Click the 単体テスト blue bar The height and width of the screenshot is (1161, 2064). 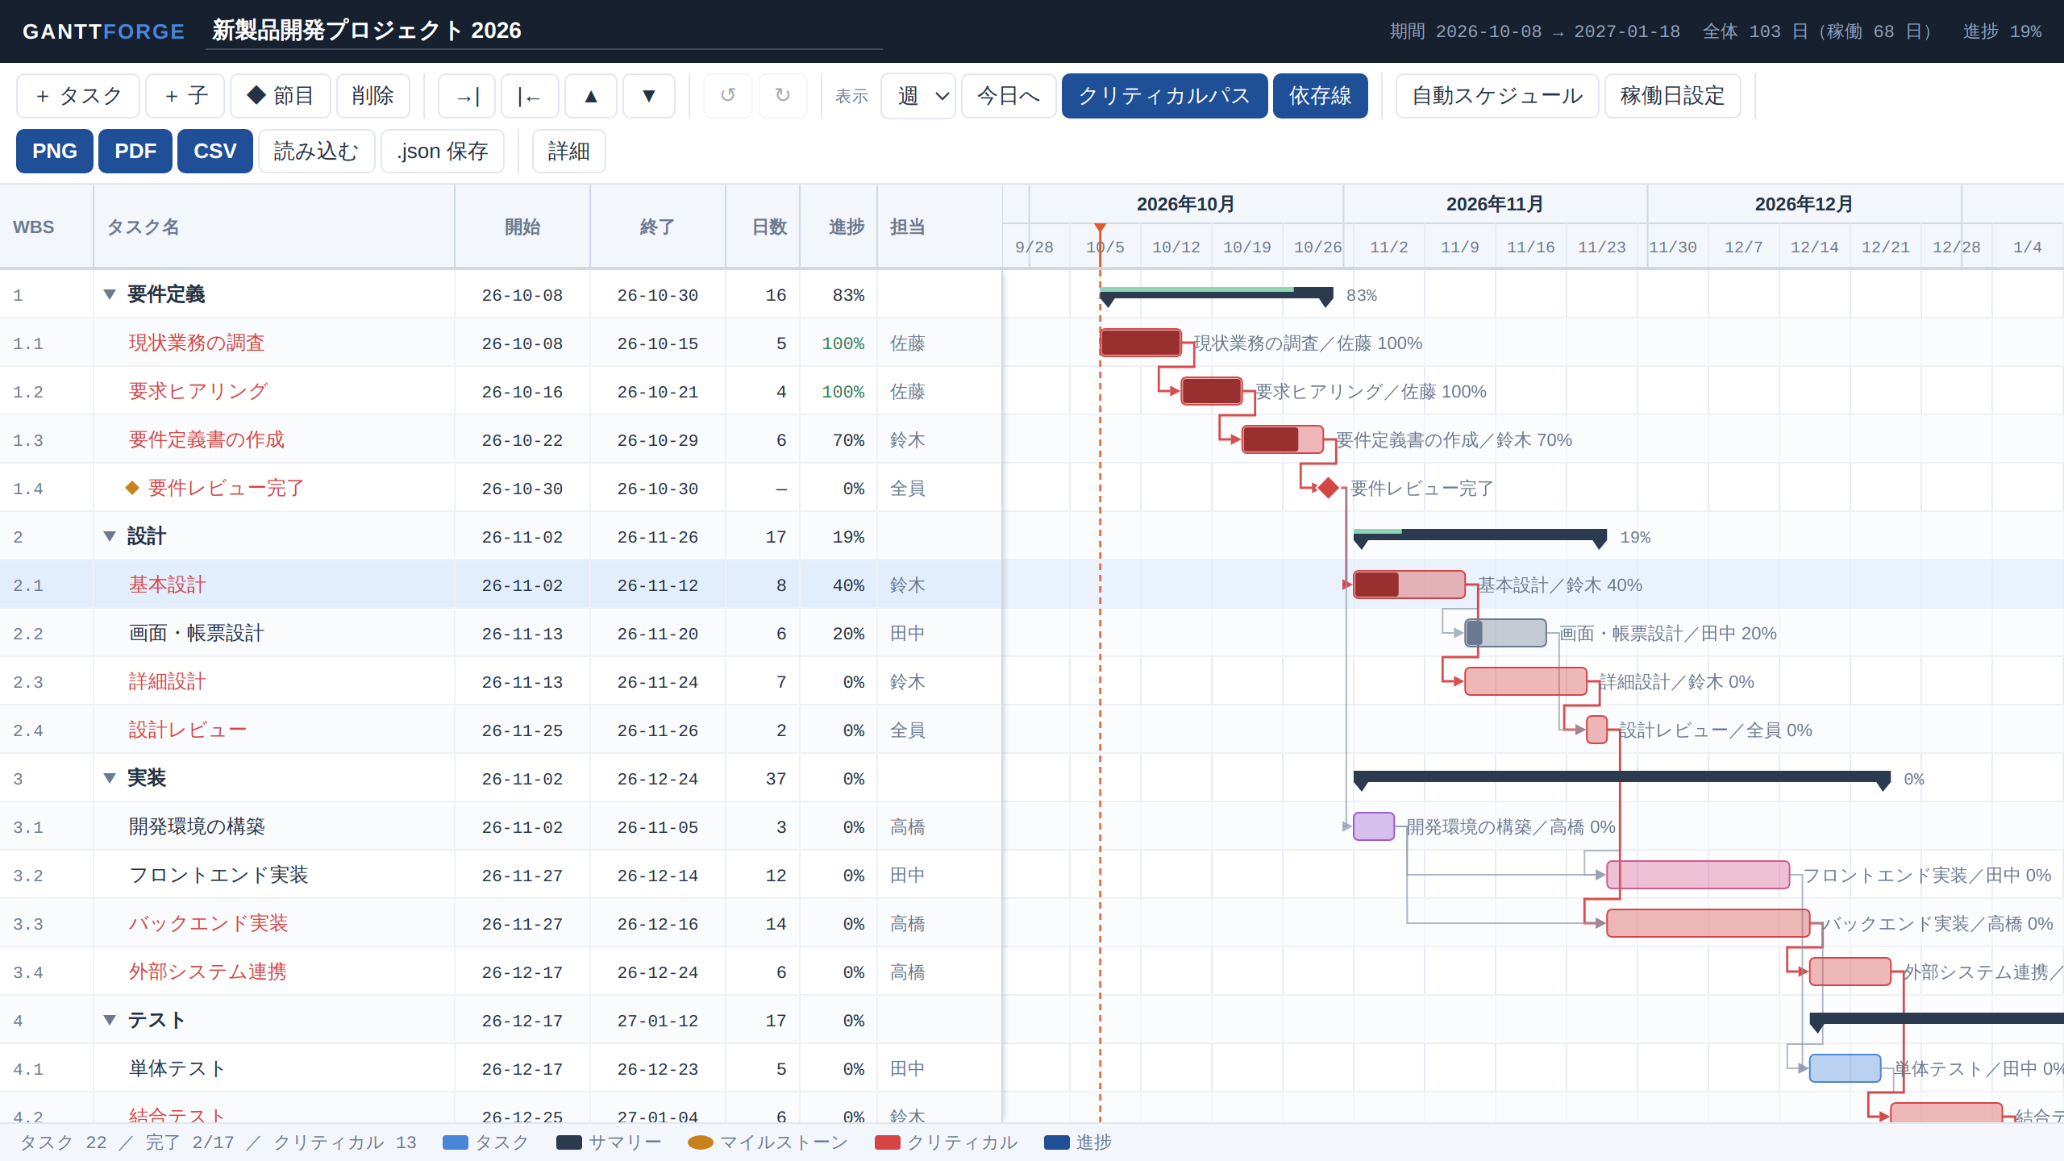1846,1068
